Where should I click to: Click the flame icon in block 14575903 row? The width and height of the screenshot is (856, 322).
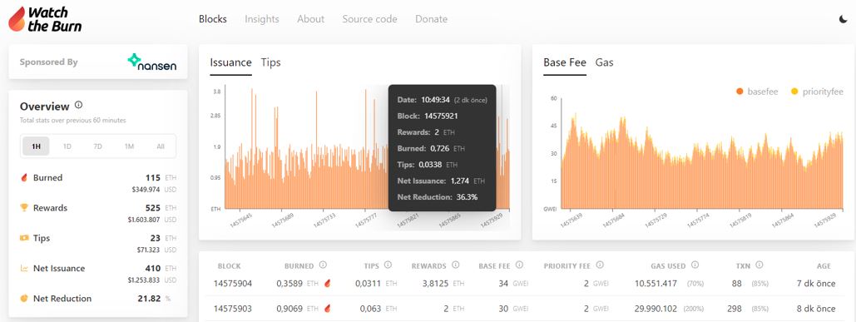tap(328, 309)
